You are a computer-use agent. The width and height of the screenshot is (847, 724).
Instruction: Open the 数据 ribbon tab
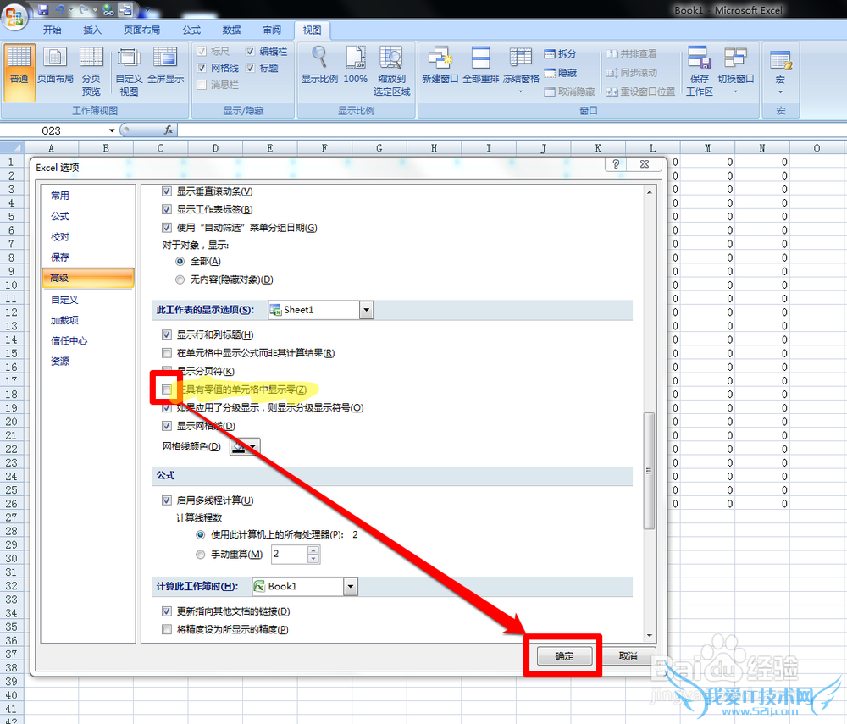(x=232, y=30)
